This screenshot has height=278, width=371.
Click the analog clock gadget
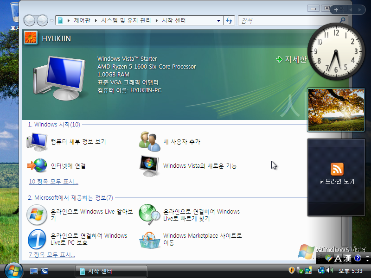pyautogui.click(x=336, y=51)
